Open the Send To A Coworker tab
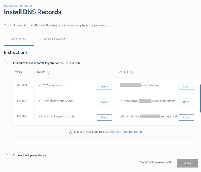Image resolution: width=201 pixels, height=172 pixels. [x=53, y=39]
